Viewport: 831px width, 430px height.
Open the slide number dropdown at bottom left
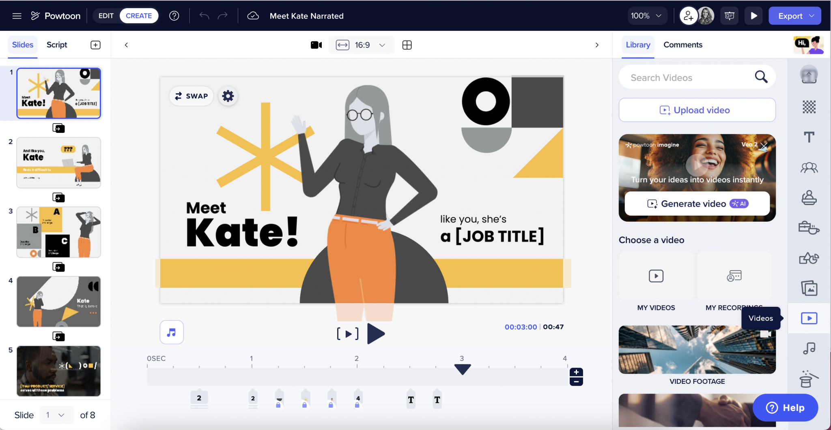[x=56, y=415]
